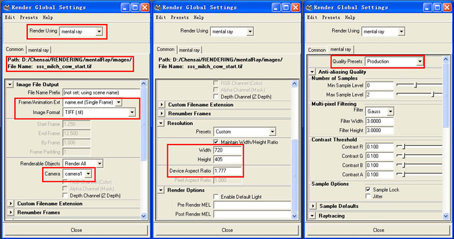Click Filter Width field
Image resolution: width=454 pixels, height=239 pixels.
pos(379,121)
